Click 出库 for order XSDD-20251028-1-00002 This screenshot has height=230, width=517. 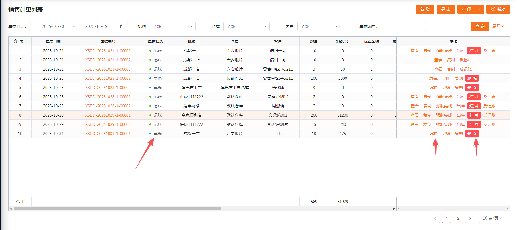click(x=461, y=106)
